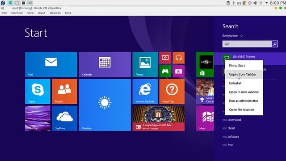Open the Maps tile

(x=205, y=118)
